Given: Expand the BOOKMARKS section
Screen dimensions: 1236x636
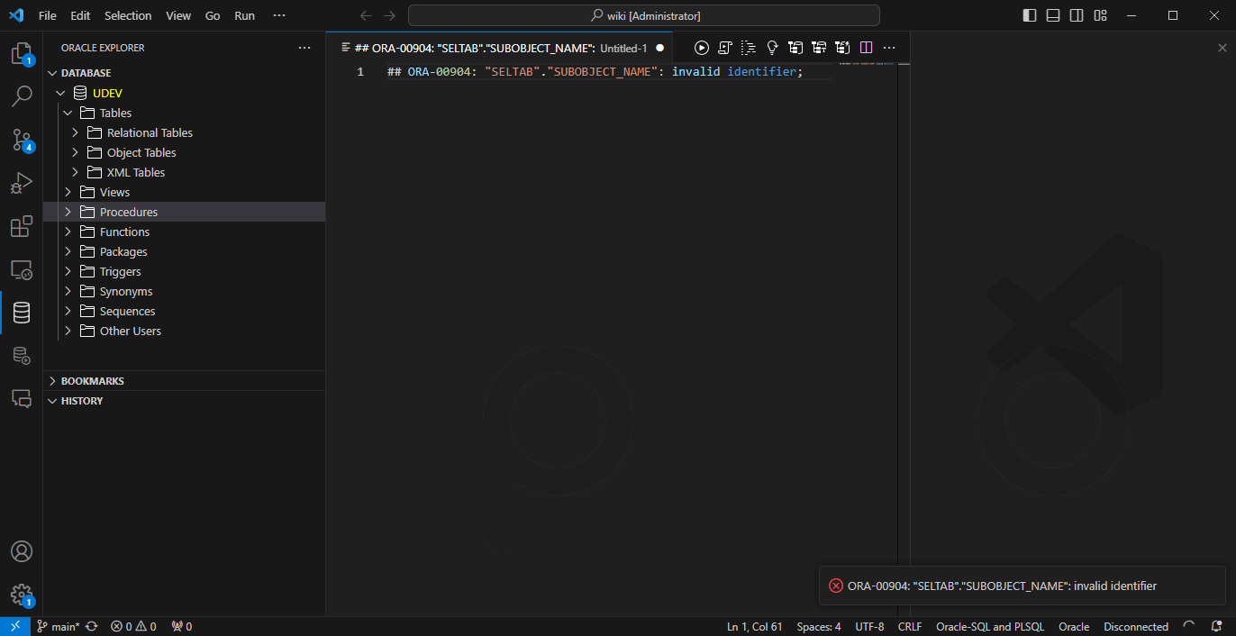Looking at the screenshot, I should [92, 381].
